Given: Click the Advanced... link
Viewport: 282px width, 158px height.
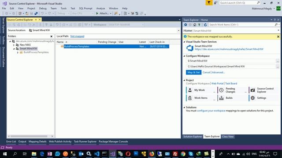Looking at the screenshot, I should (x=219, y=72).
